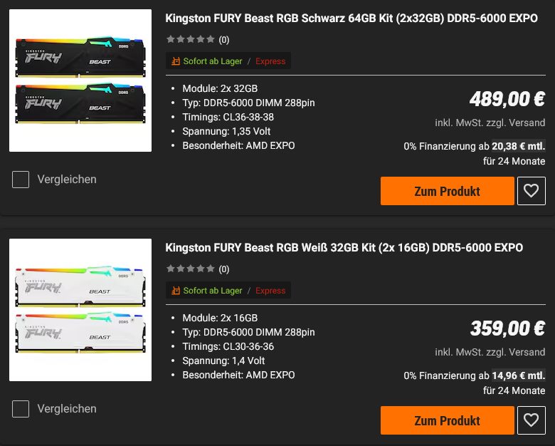View the white FURY Beast product image
Viewport: 555px width, 446px height.
(x=80, y=310)
